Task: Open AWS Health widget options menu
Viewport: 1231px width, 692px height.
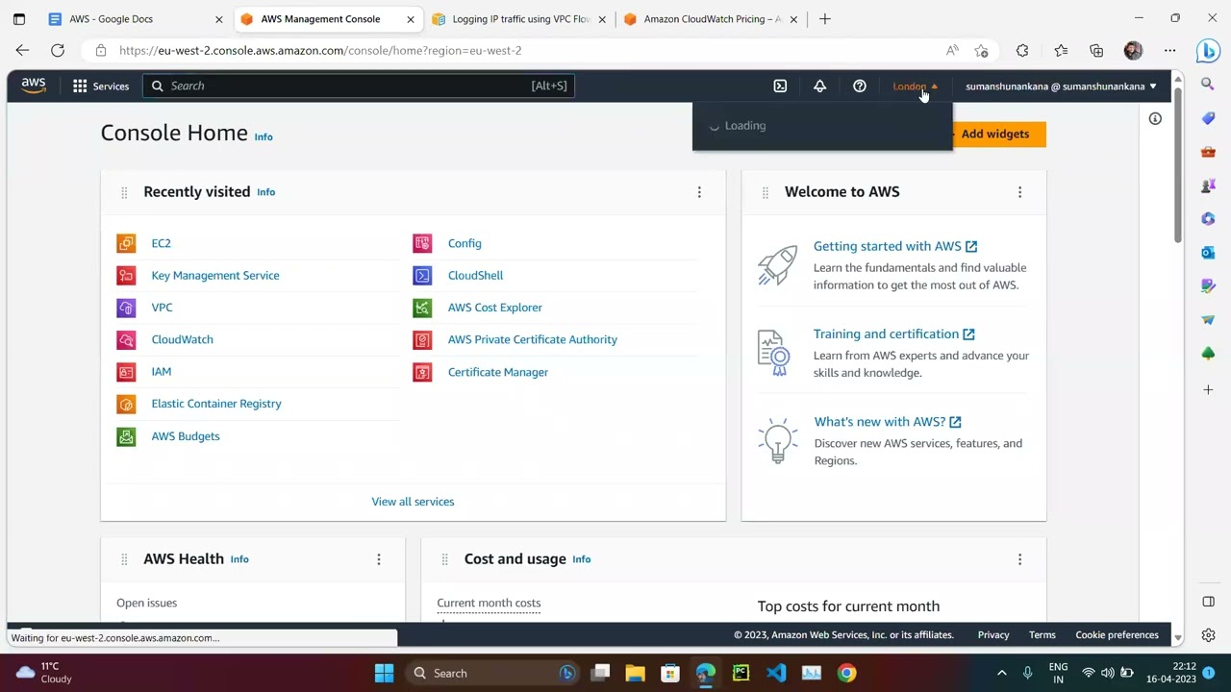Action: pos(378,559)
